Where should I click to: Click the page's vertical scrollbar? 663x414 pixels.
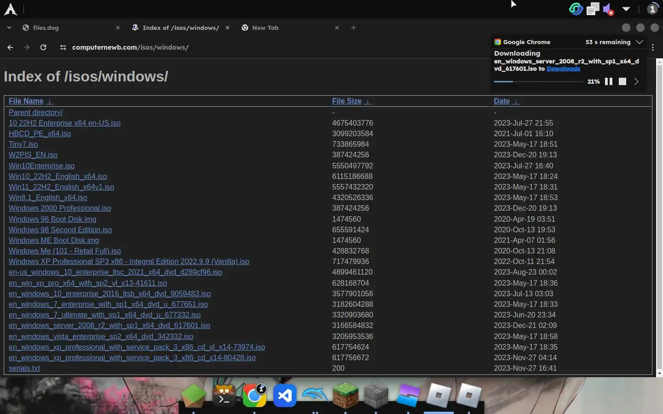659,216
